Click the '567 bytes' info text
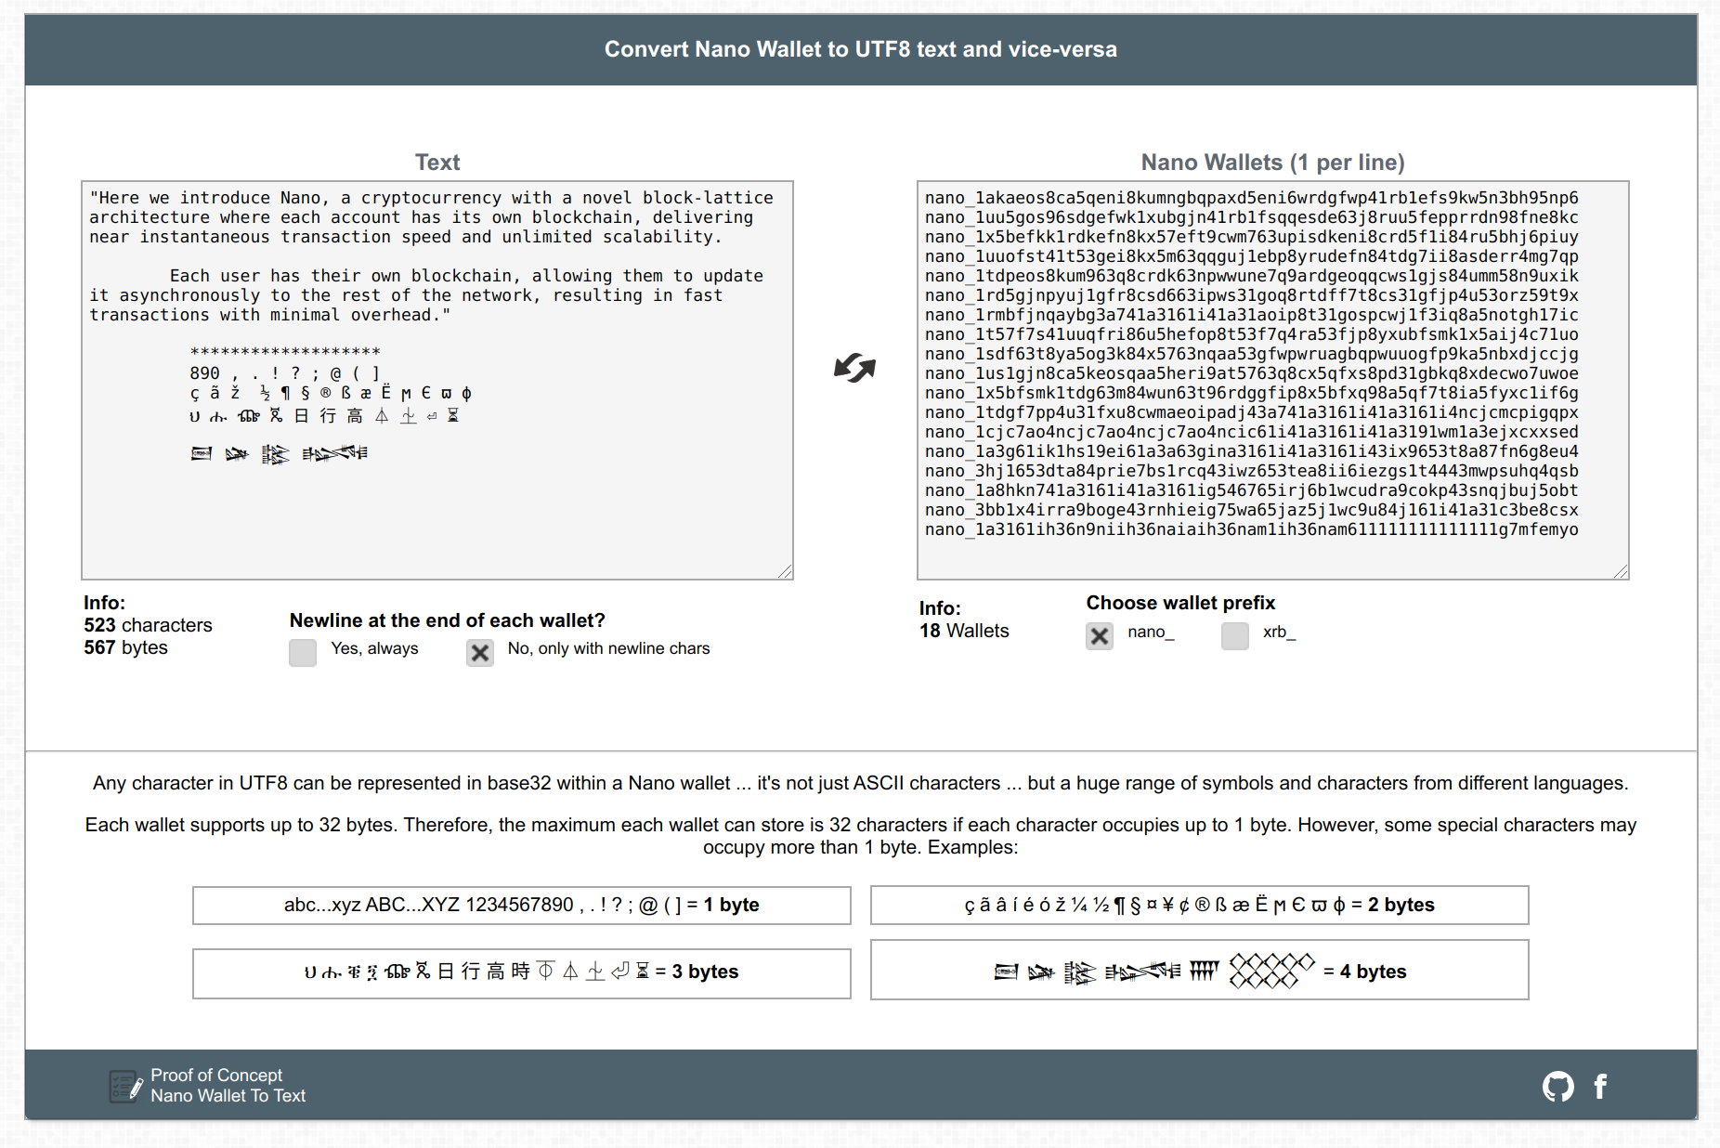This screenshot has width=1720, height=1148. pyautogui.click(x=125, y=647)
